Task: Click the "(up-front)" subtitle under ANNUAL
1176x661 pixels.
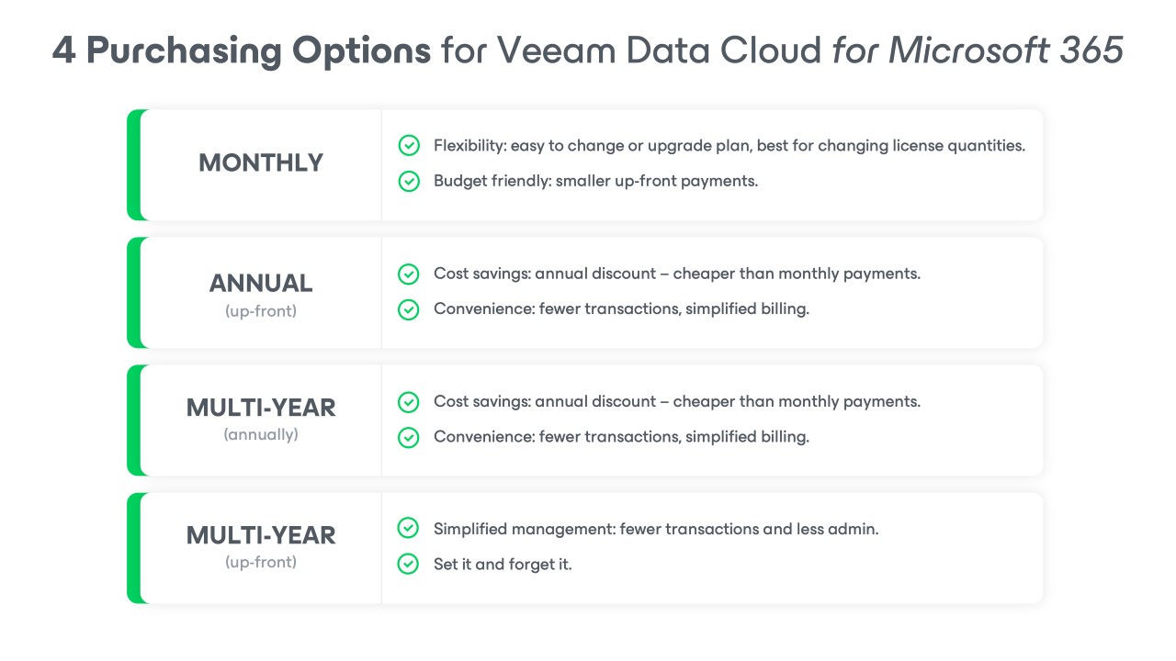Action: (x=261, y=311)
